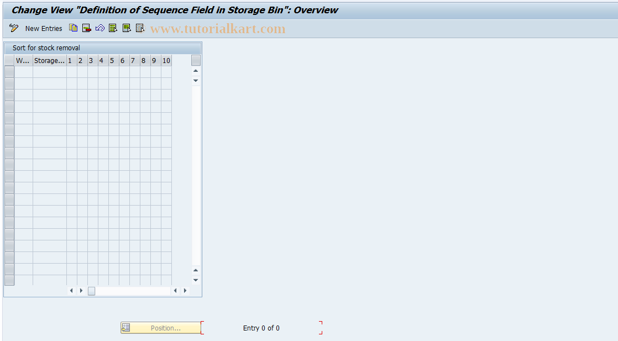The height and width of the screenshot is (341, 618).
Task: Select the third table row selector
Action: (9, 95)
